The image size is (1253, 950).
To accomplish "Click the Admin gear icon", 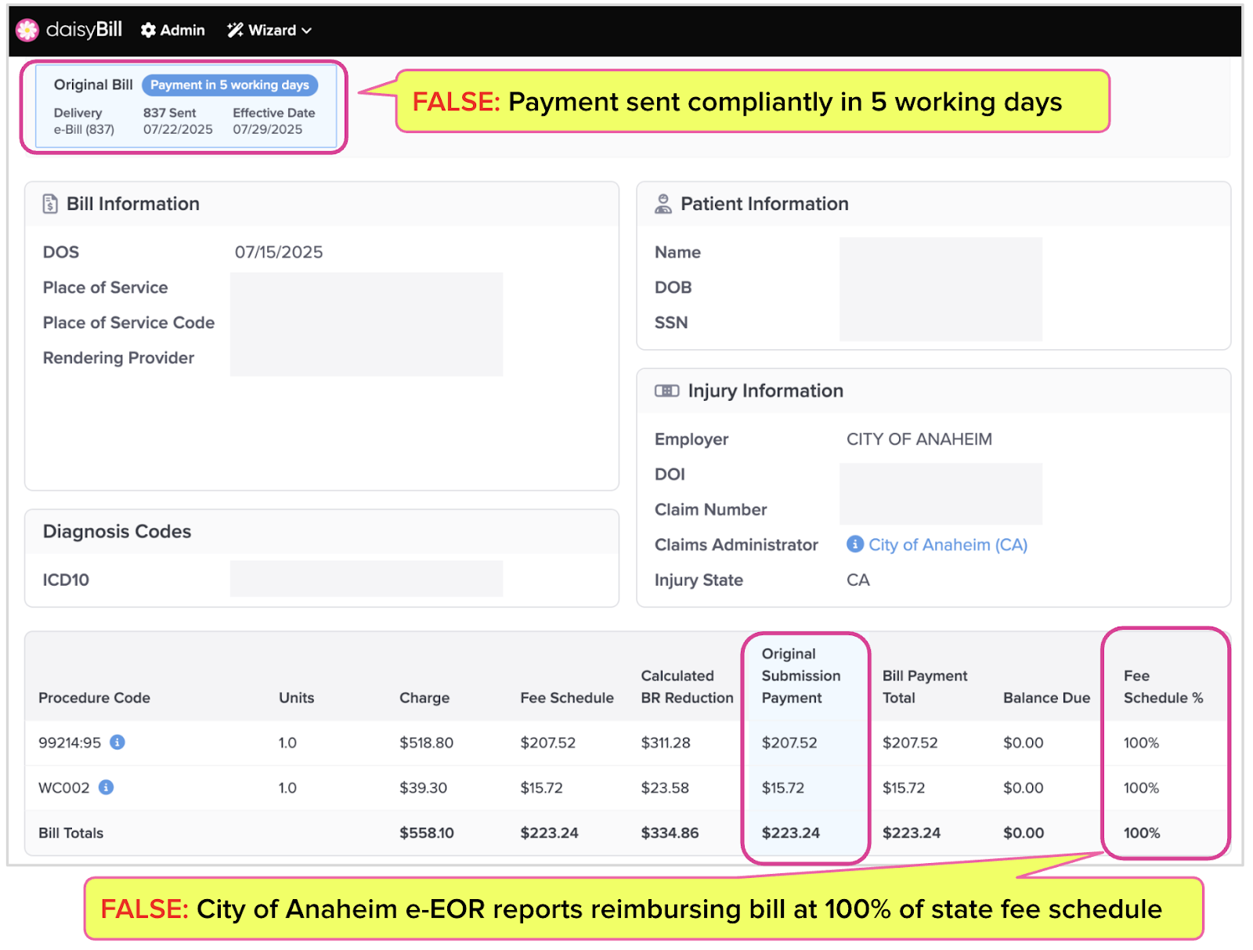I will pyautogui.click(x=148, y=31).
